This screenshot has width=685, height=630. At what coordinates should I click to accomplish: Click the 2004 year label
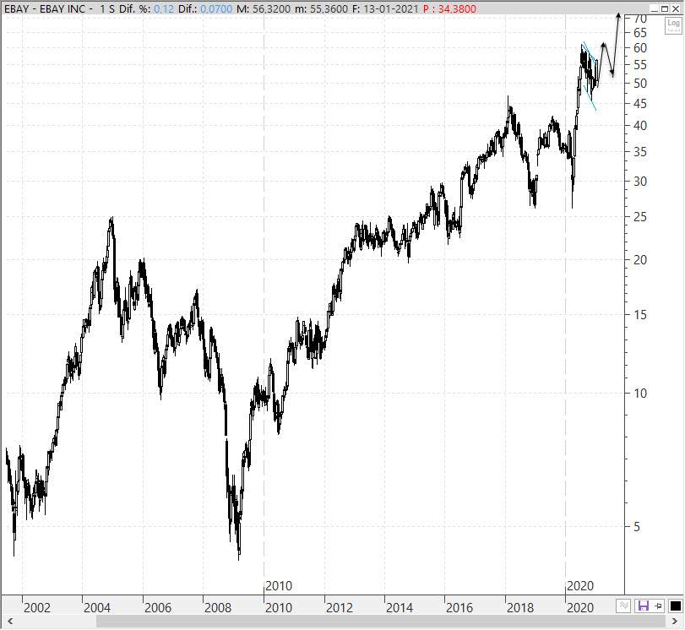tap(97, 608)
